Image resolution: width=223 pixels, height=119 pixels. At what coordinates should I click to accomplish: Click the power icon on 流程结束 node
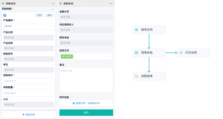(136, 76)
